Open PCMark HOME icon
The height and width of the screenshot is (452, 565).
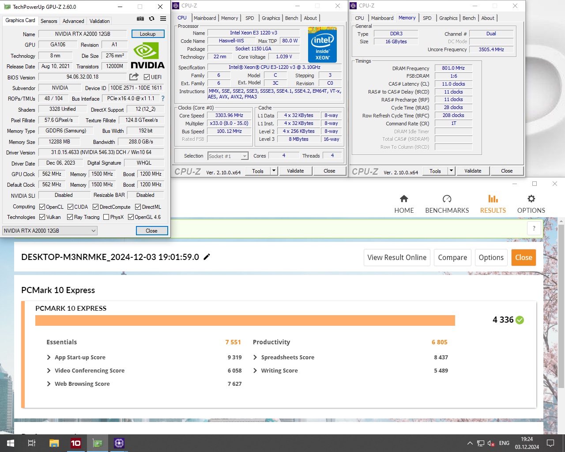(x=404, y=199)
